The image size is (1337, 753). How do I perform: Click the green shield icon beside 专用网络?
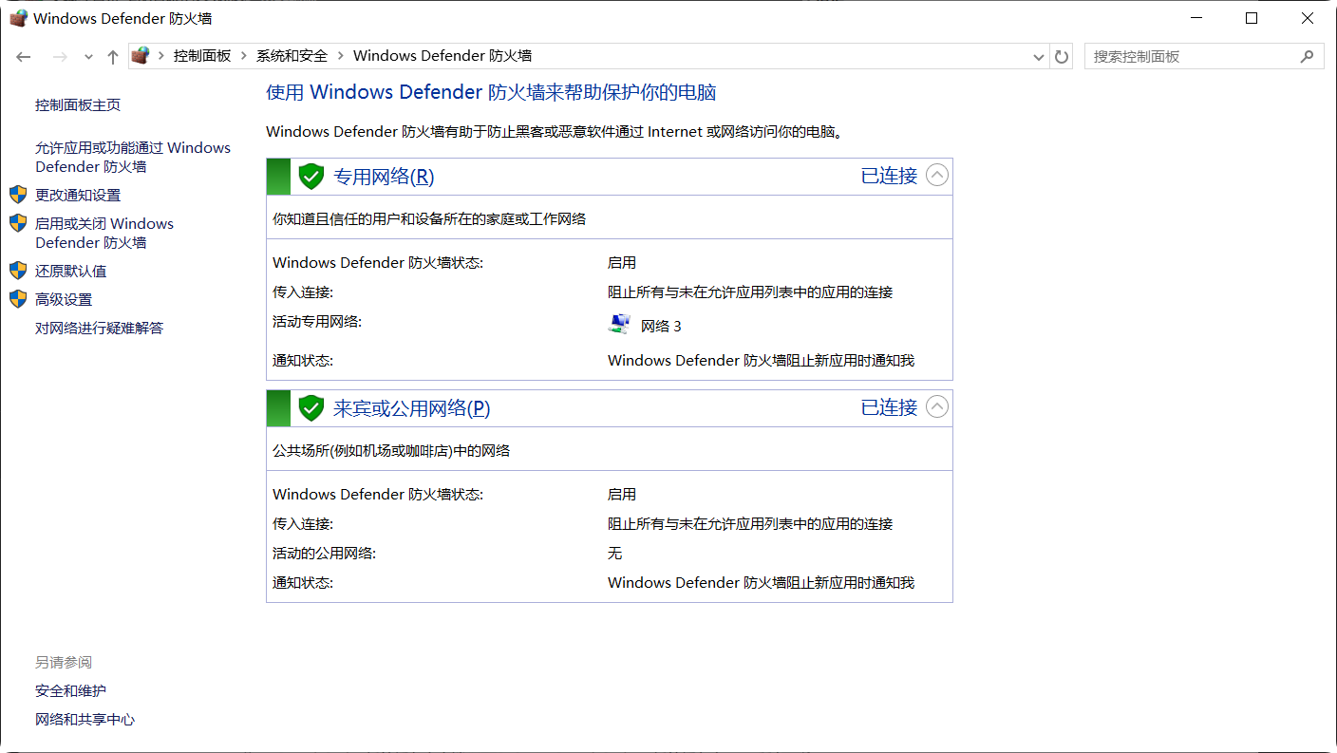311,177
